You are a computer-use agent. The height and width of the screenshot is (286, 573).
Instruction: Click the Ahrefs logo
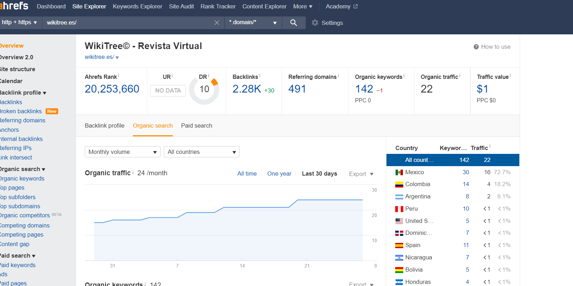coord(14,6)
